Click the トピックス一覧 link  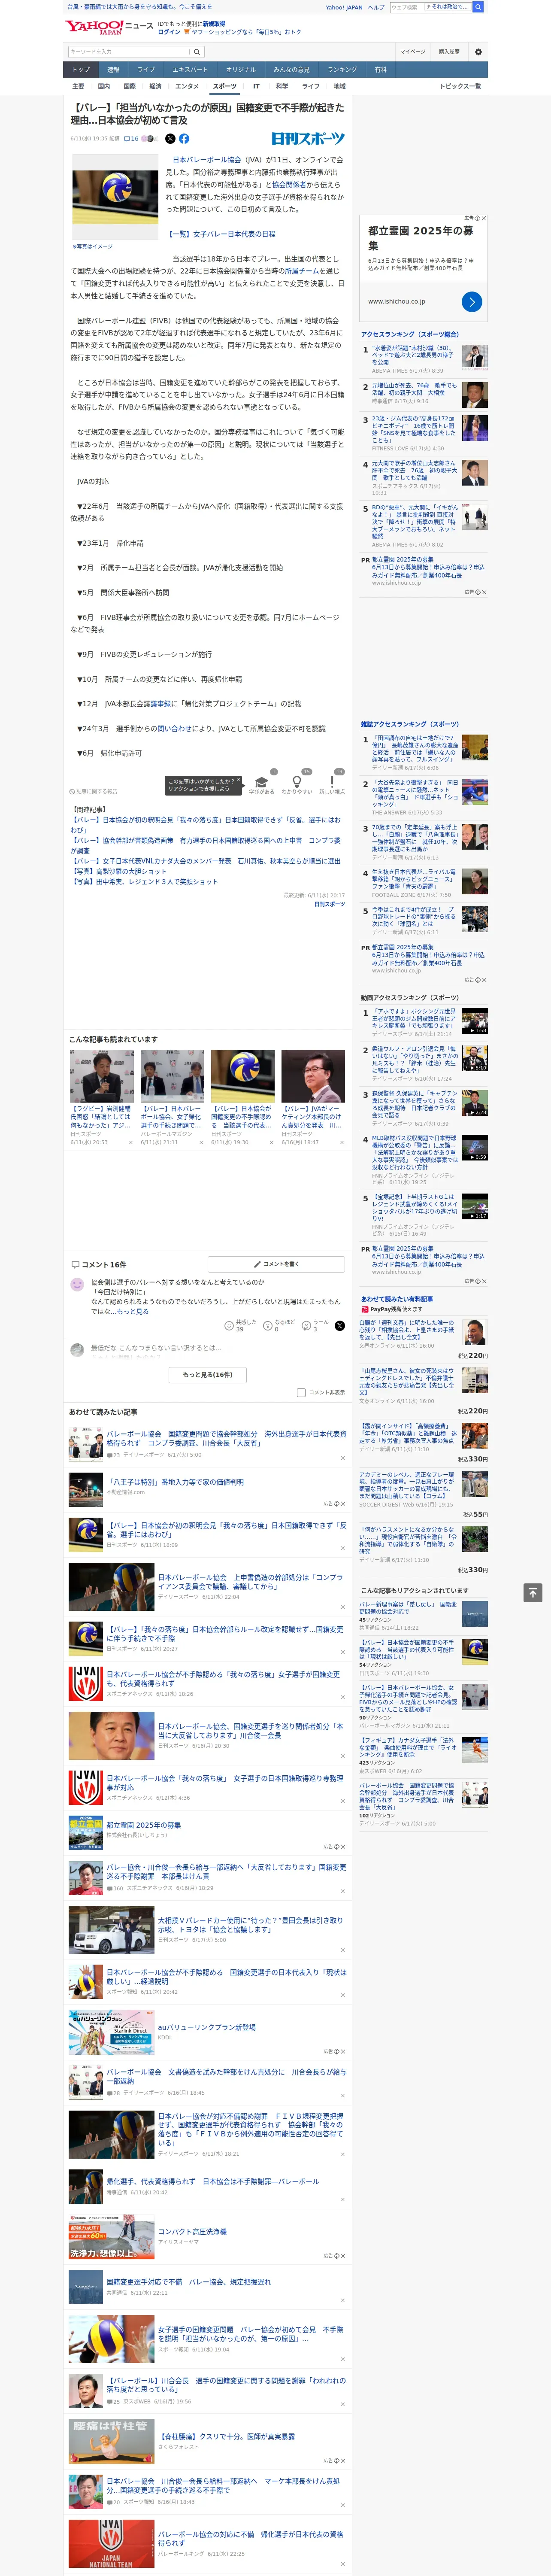point(460,86)
